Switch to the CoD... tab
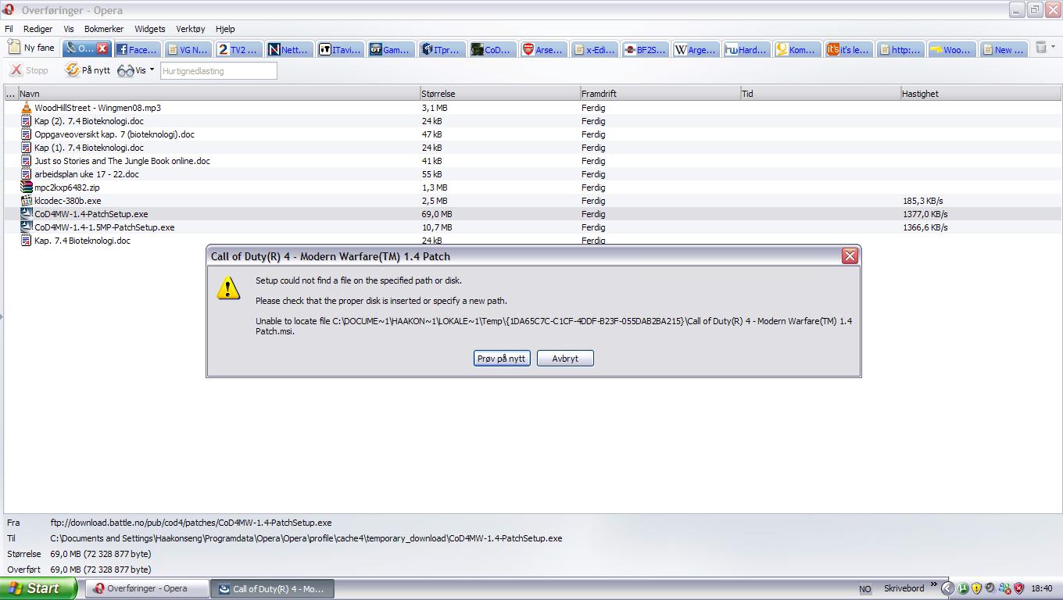The height and width of the screenshot is (600, 1063). click(492, 49)
